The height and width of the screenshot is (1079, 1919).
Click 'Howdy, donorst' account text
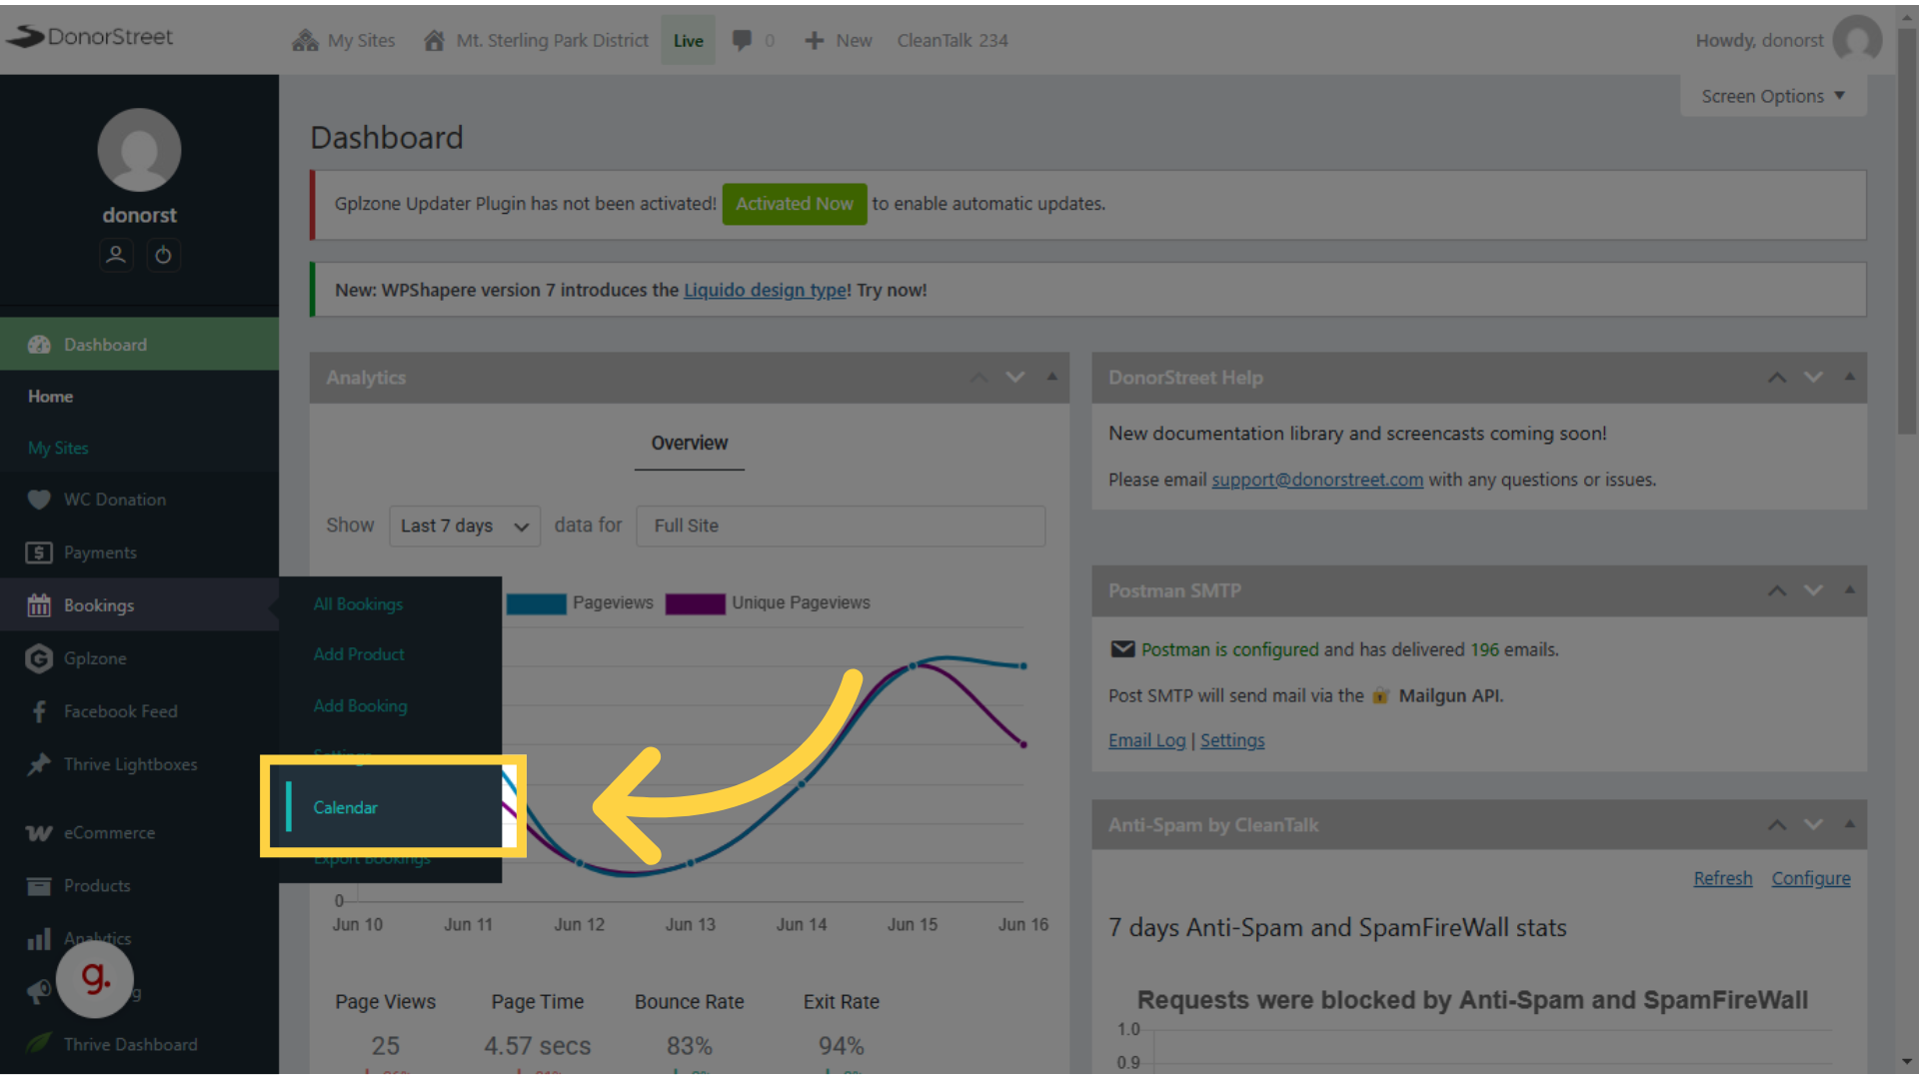click(1759, 40)
